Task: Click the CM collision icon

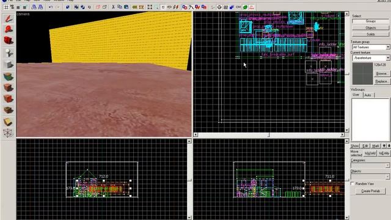Action: pos(238,7)
